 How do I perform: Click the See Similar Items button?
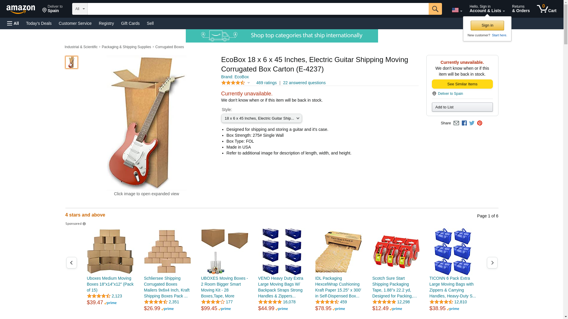click(462, 84)
